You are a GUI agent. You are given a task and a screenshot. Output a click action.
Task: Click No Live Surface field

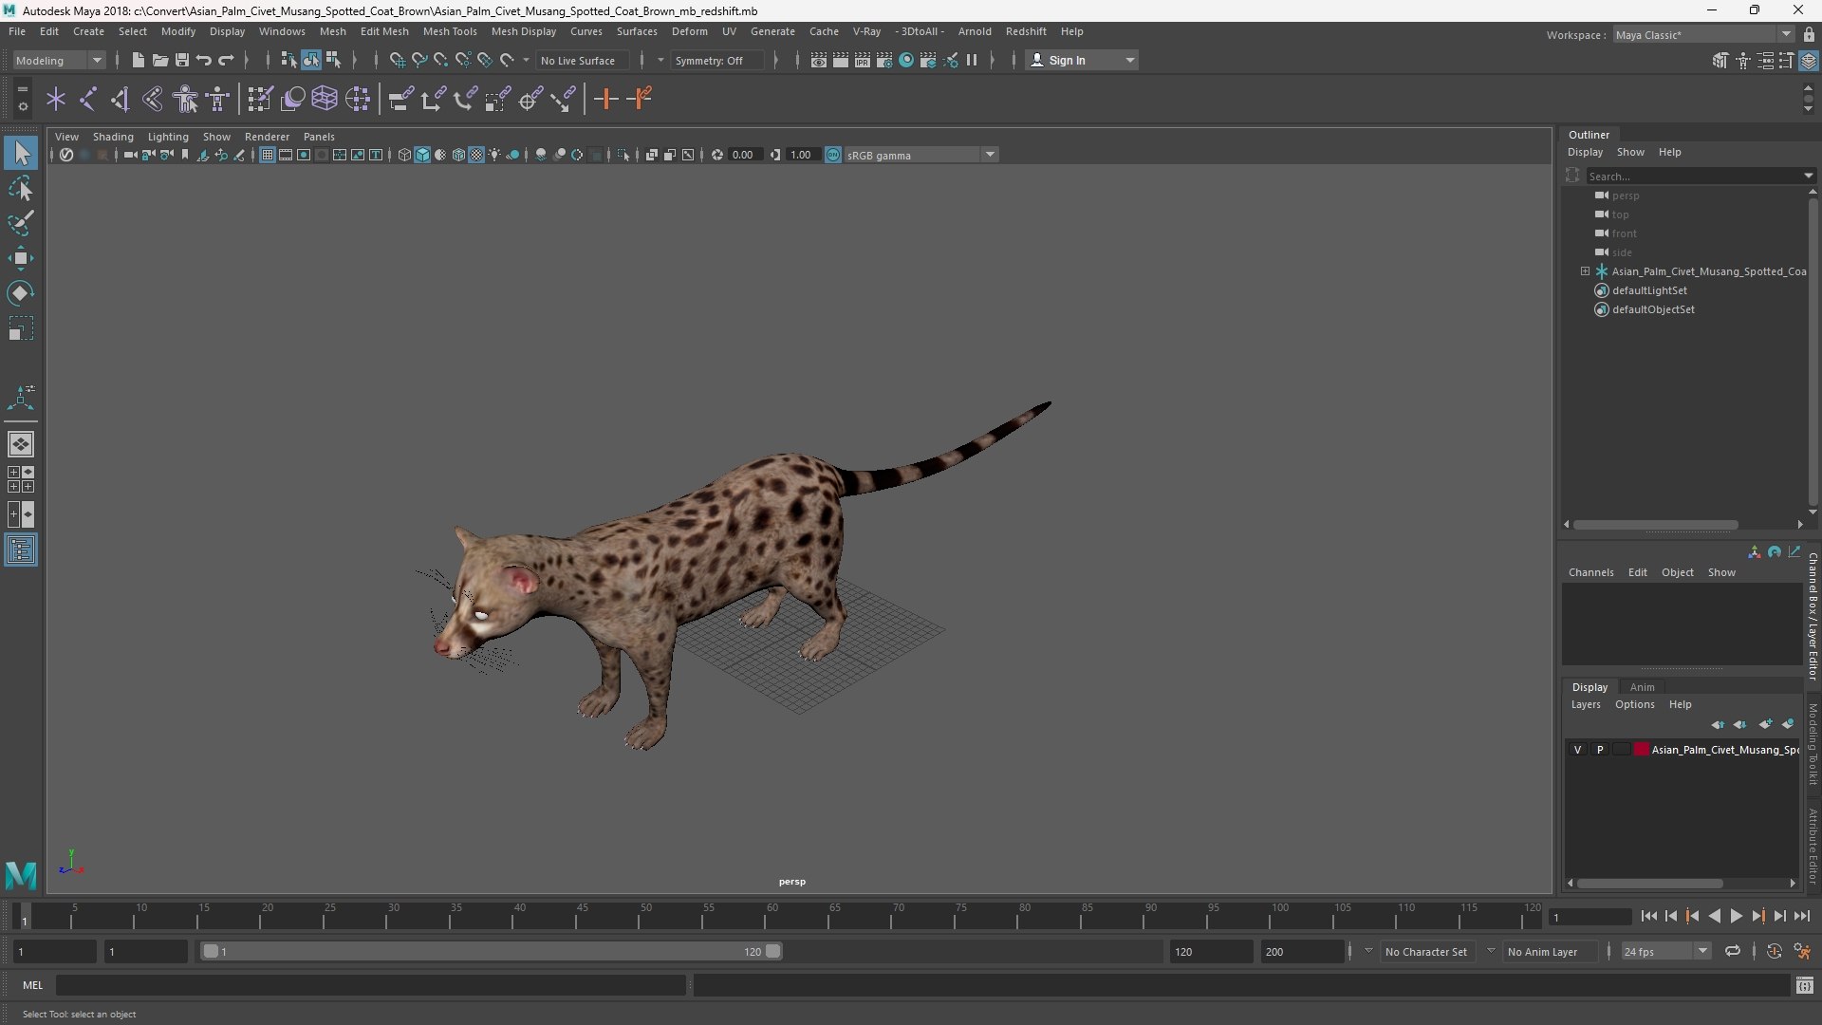582,60
